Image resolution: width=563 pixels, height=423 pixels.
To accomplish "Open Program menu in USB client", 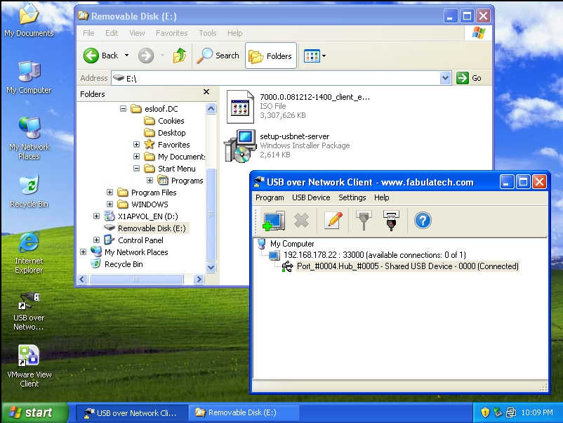I will coord(270,197).
